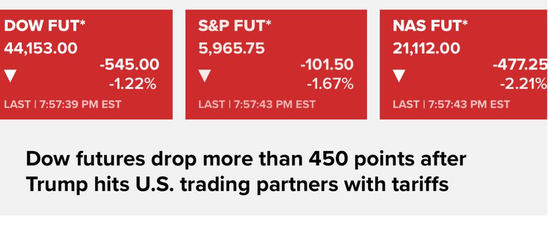Open the NAS FUT* ticker title
The image size is (548, 237).
coord(430,25)
